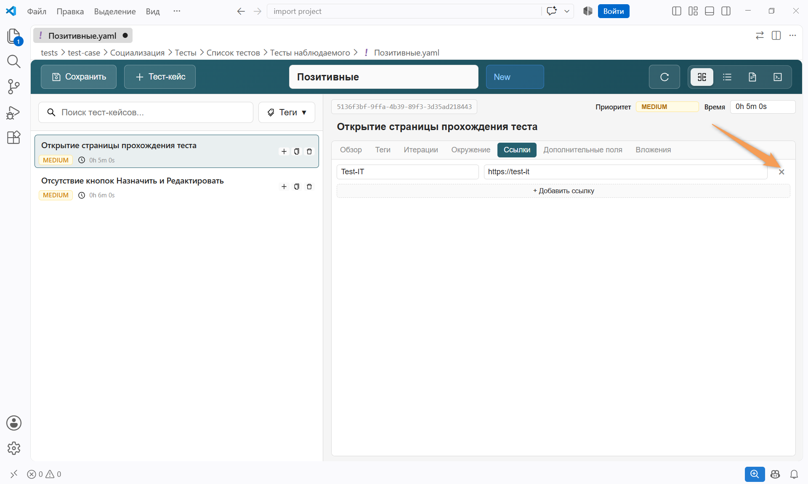
Task: Switch to the Итерации tab
Action: coord(421,150)
